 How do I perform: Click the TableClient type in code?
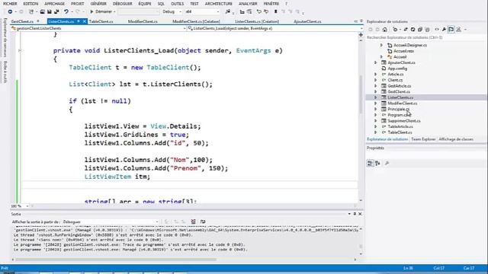tap(90, 68)
